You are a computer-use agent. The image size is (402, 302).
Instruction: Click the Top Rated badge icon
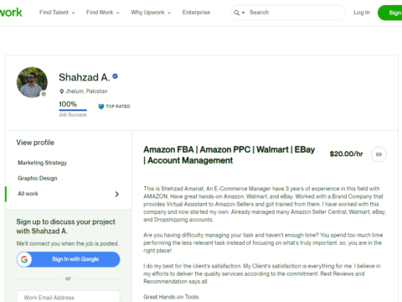point(101,107)
